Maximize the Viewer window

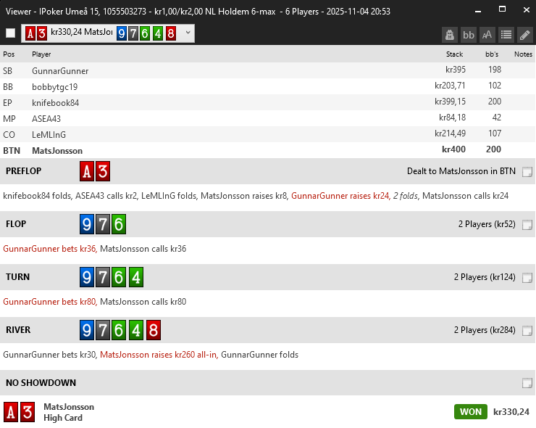[501, 11]
